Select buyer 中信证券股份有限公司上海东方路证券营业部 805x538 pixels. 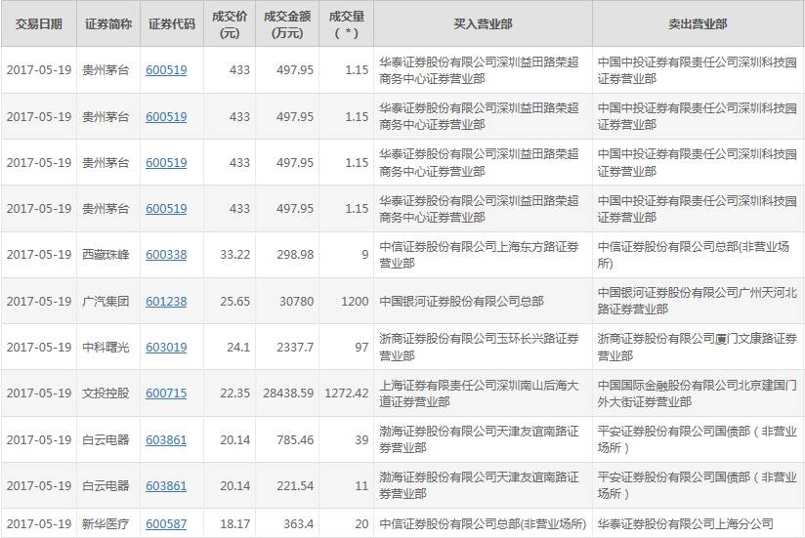479,255
